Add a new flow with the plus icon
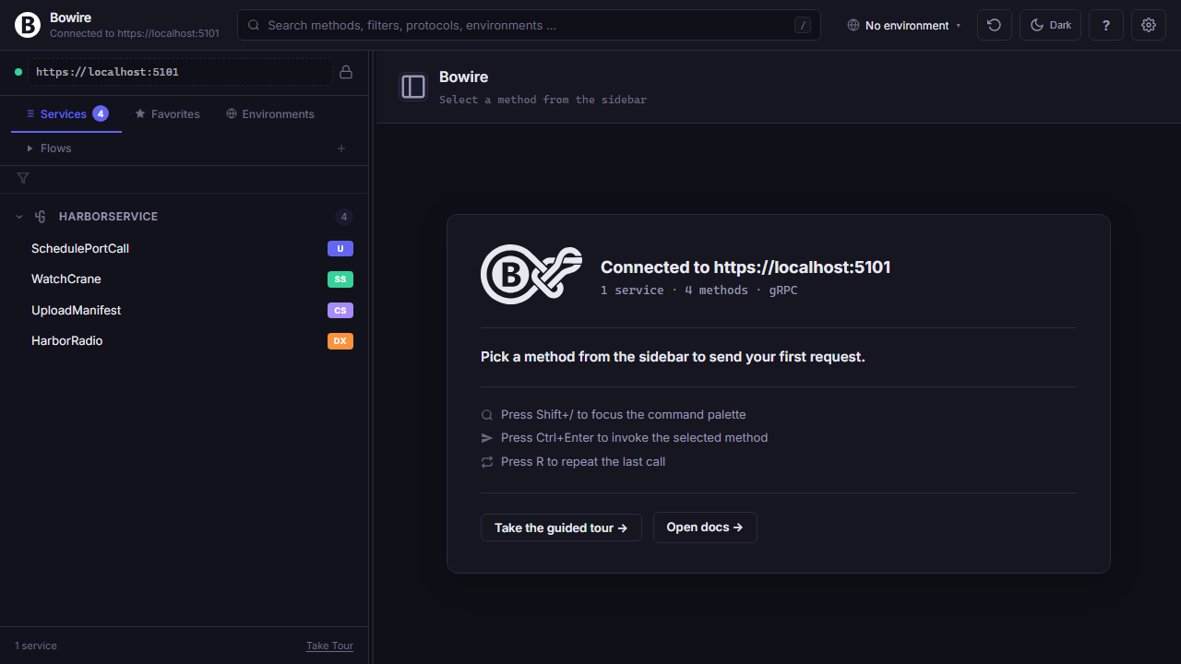Viewport: 1181px width, 664px height. click(341, 148)
